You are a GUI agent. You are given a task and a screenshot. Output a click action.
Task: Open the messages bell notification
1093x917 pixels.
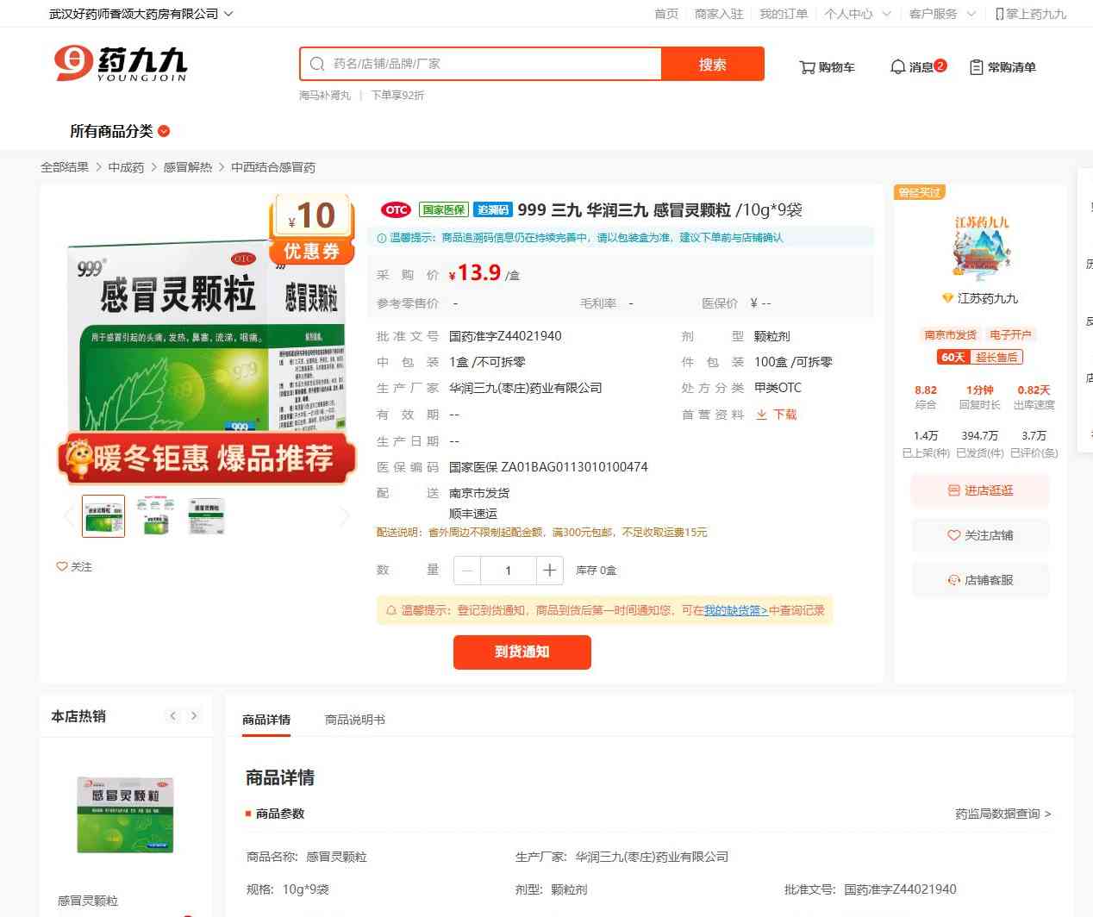pyautogui.click(x=917, y=66)
